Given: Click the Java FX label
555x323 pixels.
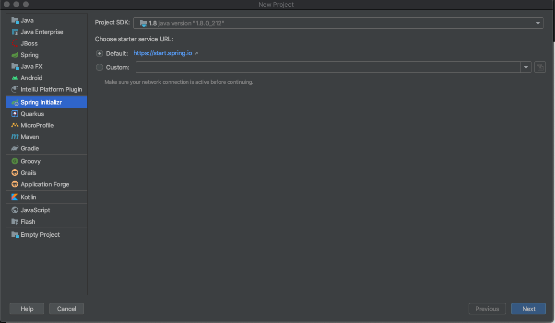Looking at the screenshot, I should (x=31, y=67).
